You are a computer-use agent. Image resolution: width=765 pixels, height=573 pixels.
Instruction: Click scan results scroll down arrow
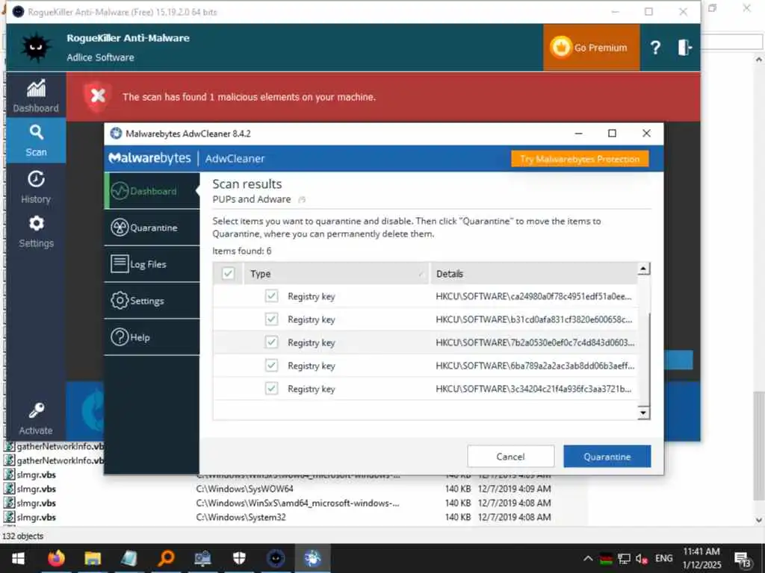tap(643, 413)
